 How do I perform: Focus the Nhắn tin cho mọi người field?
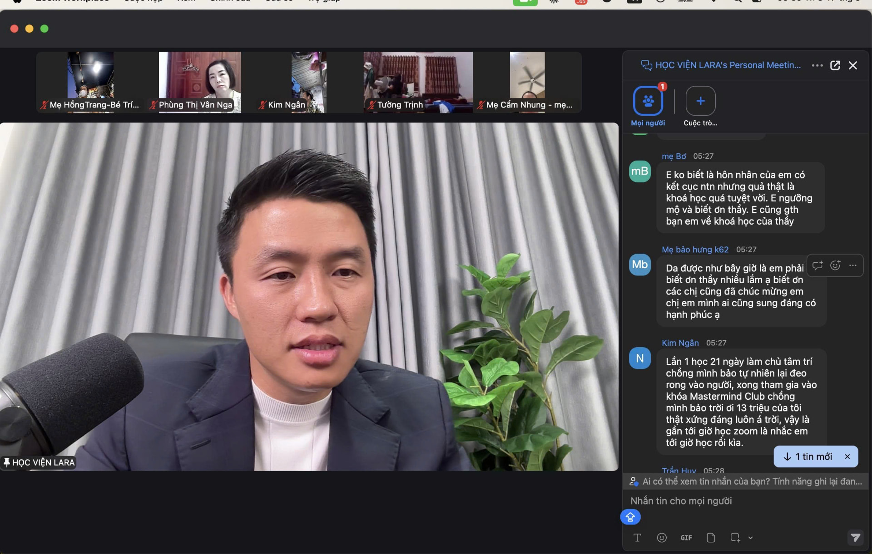[745, 501]
